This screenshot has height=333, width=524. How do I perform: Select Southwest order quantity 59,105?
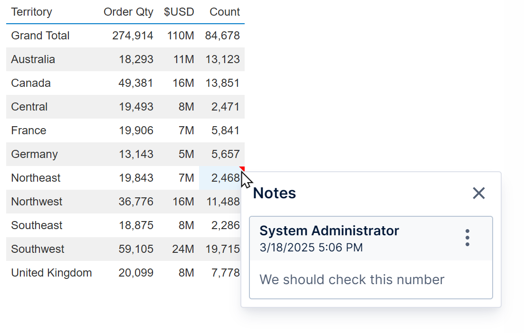pos(136,249)
